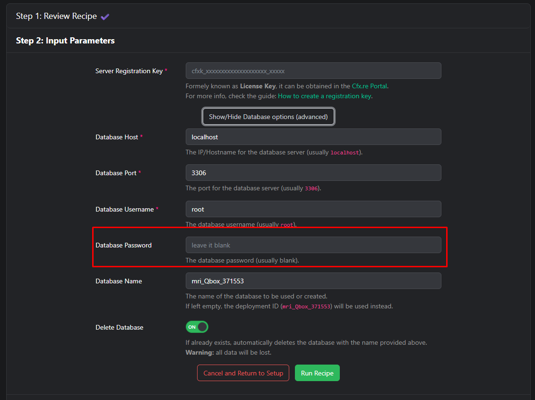Select the Step 2: Input Parameters header
The height and width of the screenshot is (400, 535).
pyautogui.click(x=65, y=41)
